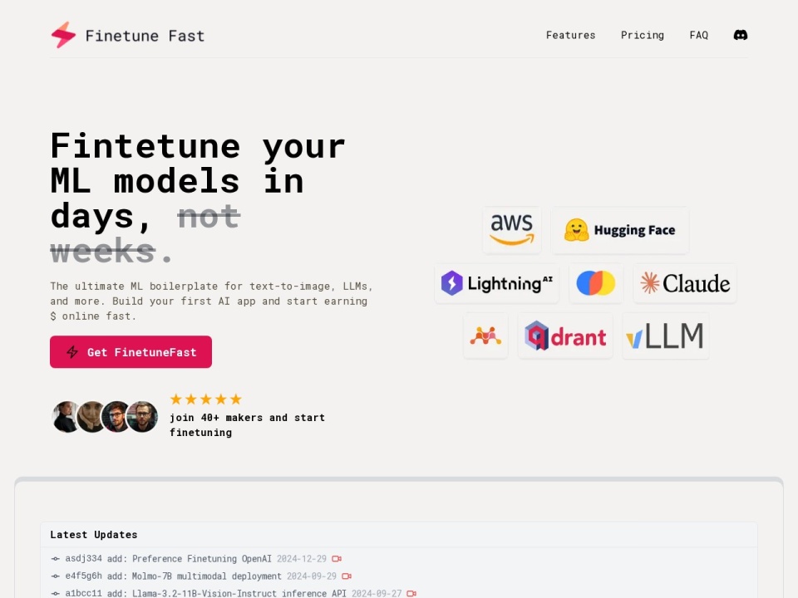Click the Get FinetuneFast button
The width and height of the screenshot is (798, 598).
(x=131, y=352)
